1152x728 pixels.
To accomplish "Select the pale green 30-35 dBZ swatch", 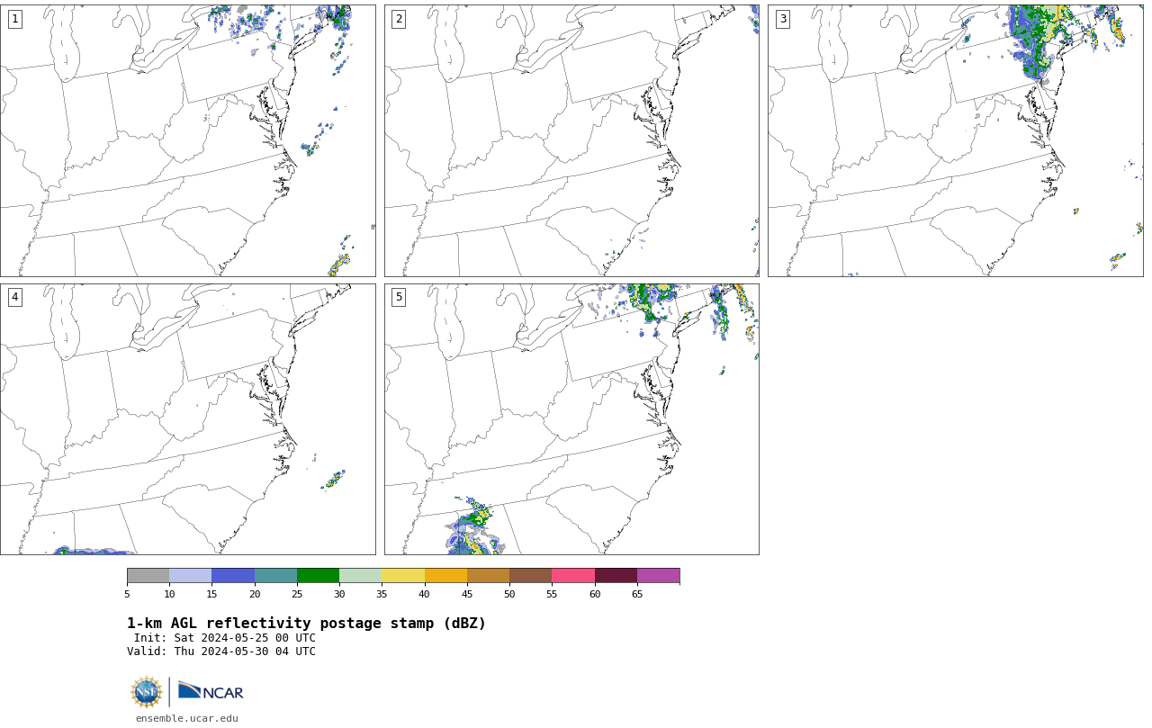I will 361,576.
